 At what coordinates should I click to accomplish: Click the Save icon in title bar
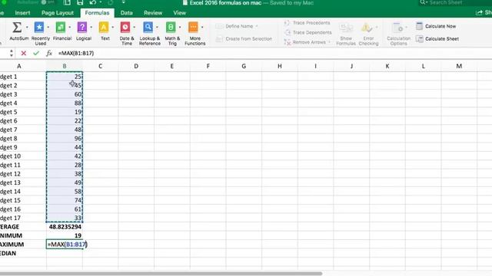click(x=80, y=3)
